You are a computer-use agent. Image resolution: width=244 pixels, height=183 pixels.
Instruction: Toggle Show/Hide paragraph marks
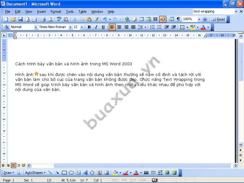click(x=178, y=19)
